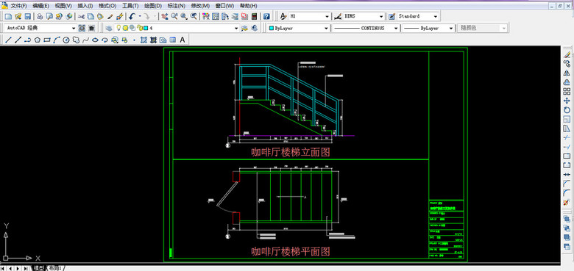Open the 帮助(H) menu
574x271 pixels.
(248, 6)
